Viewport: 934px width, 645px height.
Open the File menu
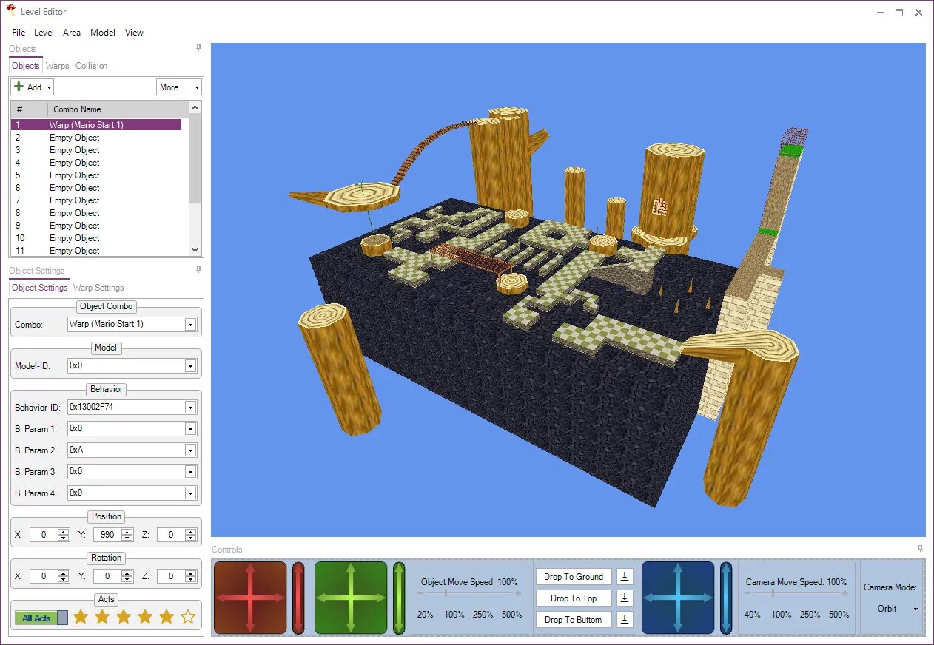[19, 33]
